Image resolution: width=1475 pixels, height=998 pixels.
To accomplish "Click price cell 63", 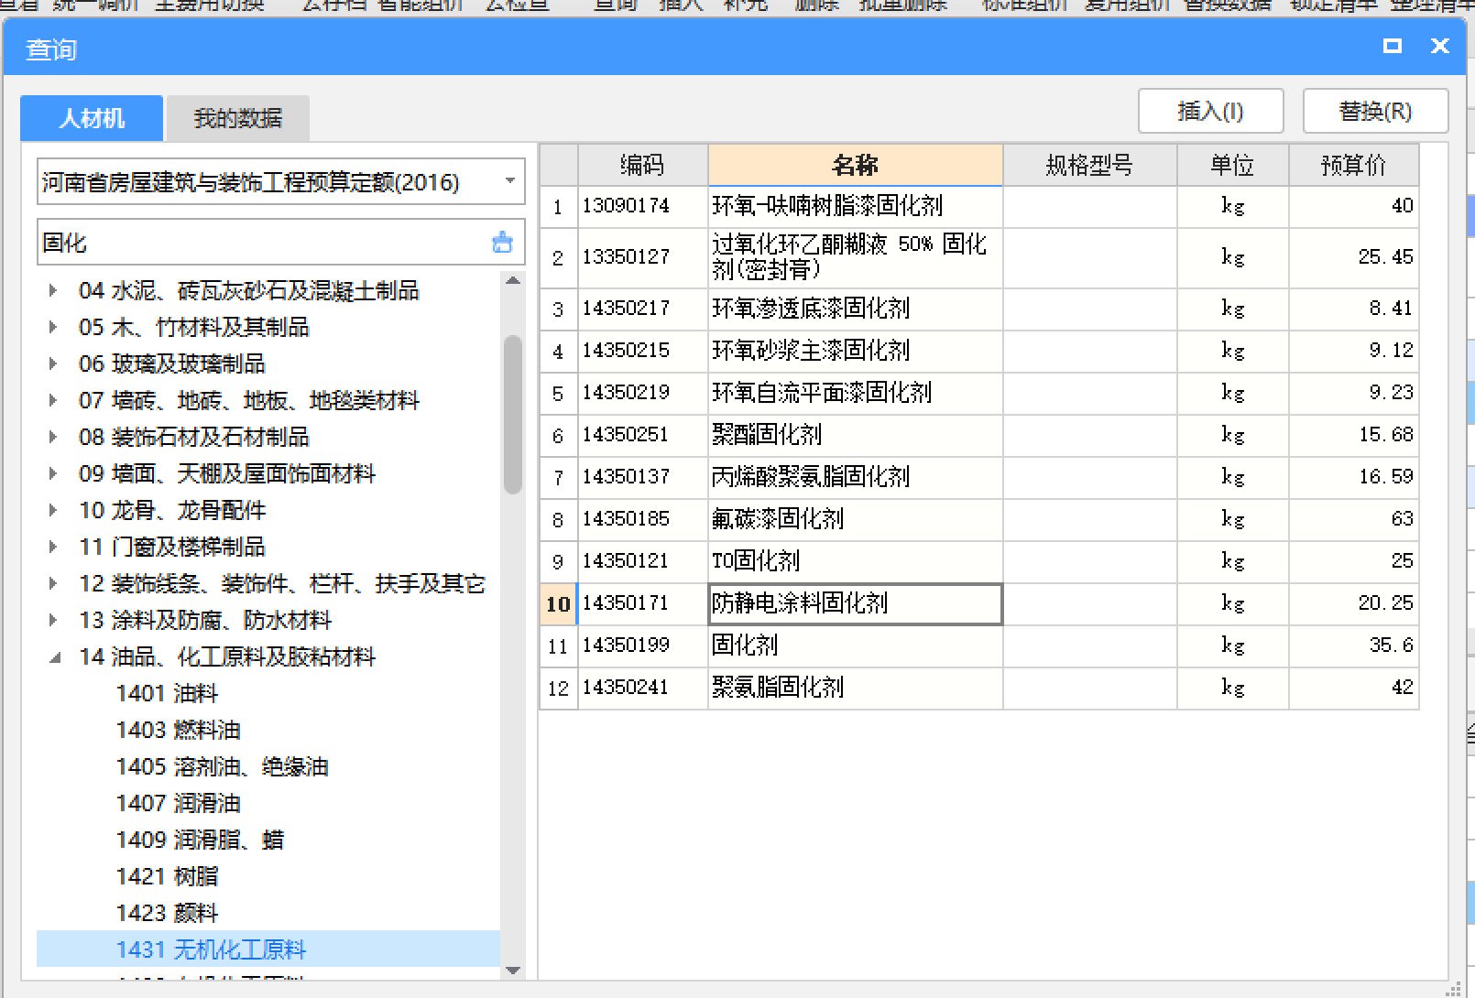I will click(x=1353, y=519).
